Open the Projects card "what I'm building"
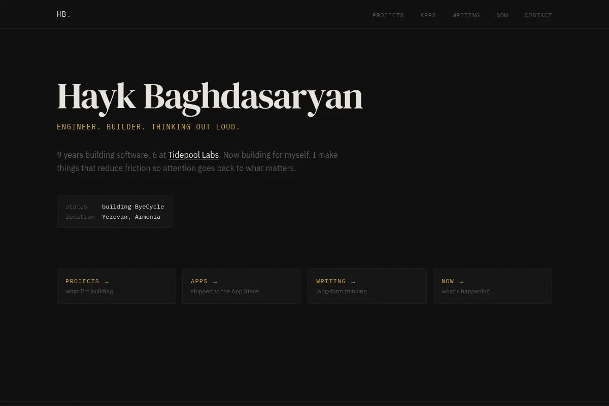609x406 pixels. point(116,286)
